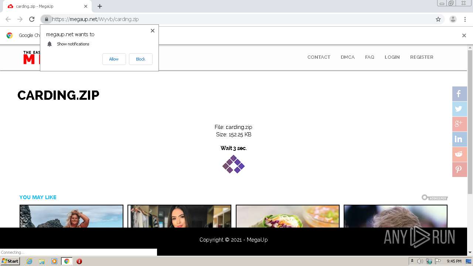The width and height of the screenshot is (473, 266).
Task: Open the DMCA page
Action: point(348,57)
